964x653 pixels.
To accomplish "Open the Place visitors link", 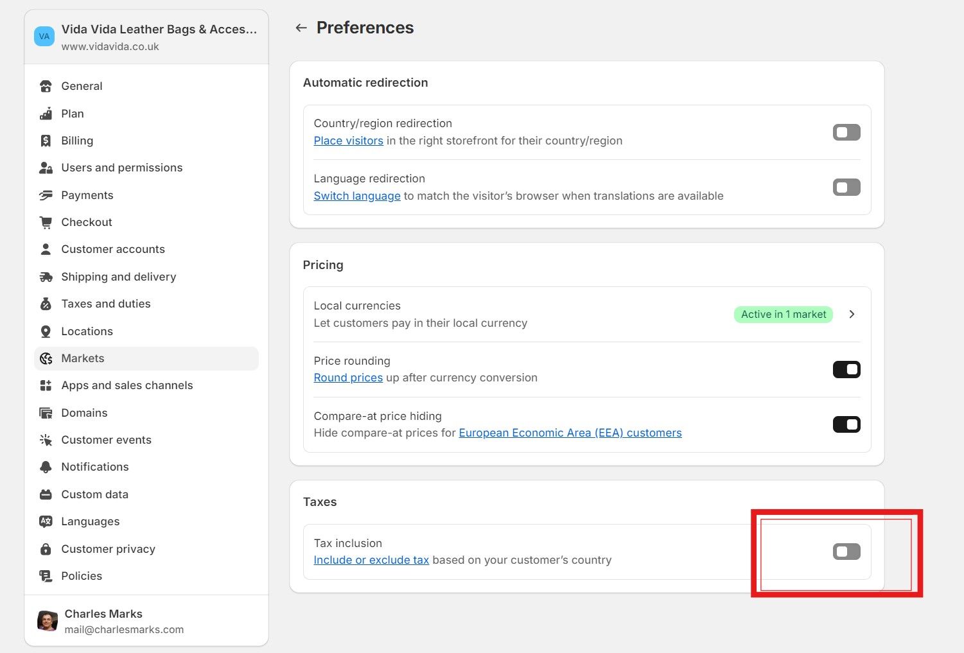I will point(348,141).
